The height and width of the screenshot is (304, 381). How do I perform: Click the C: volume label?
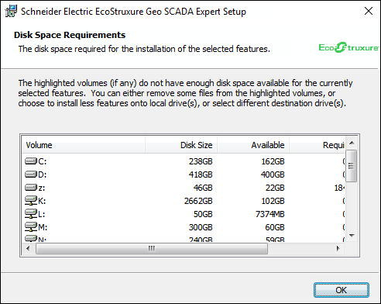tap(43, 161)
